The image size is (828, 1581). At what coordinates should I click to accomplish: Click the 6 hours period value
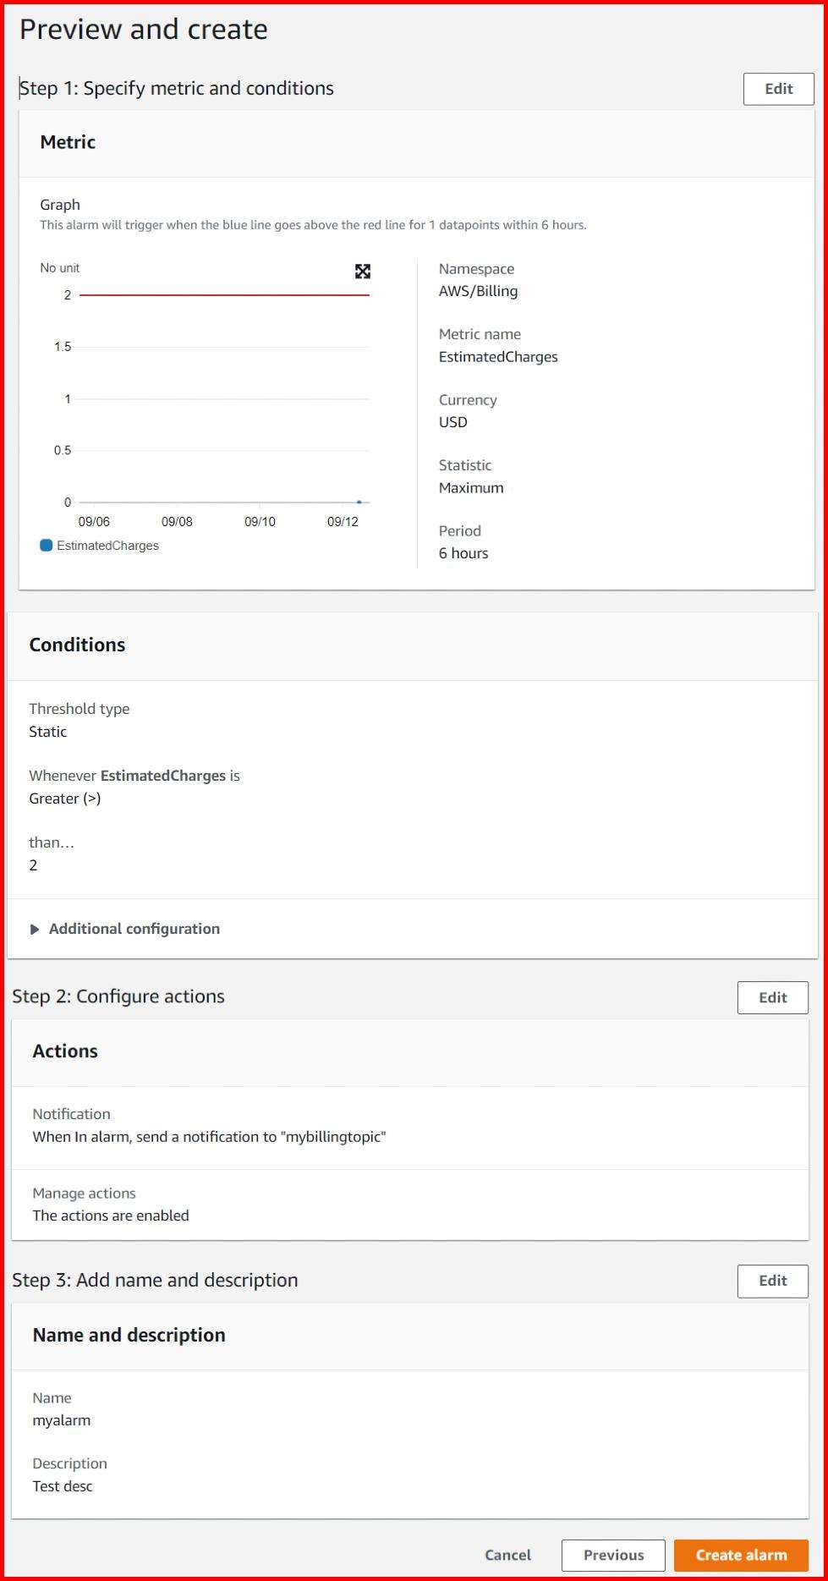pyautogui.click(x=463, y=553)
